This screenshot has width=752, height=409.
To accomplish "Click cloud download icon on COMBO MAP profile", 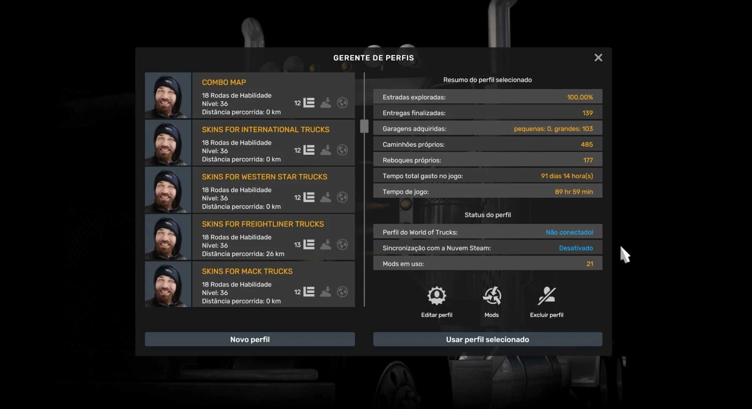I will [x=326, y=103].
